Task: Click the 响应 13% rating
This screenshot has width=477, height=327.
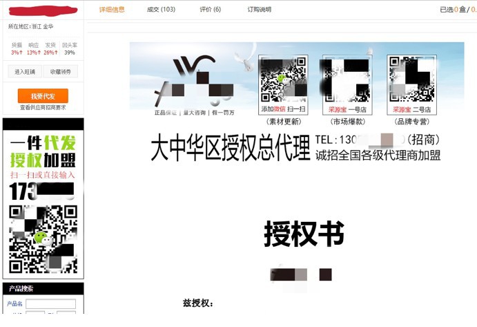Action: point(33,49)
